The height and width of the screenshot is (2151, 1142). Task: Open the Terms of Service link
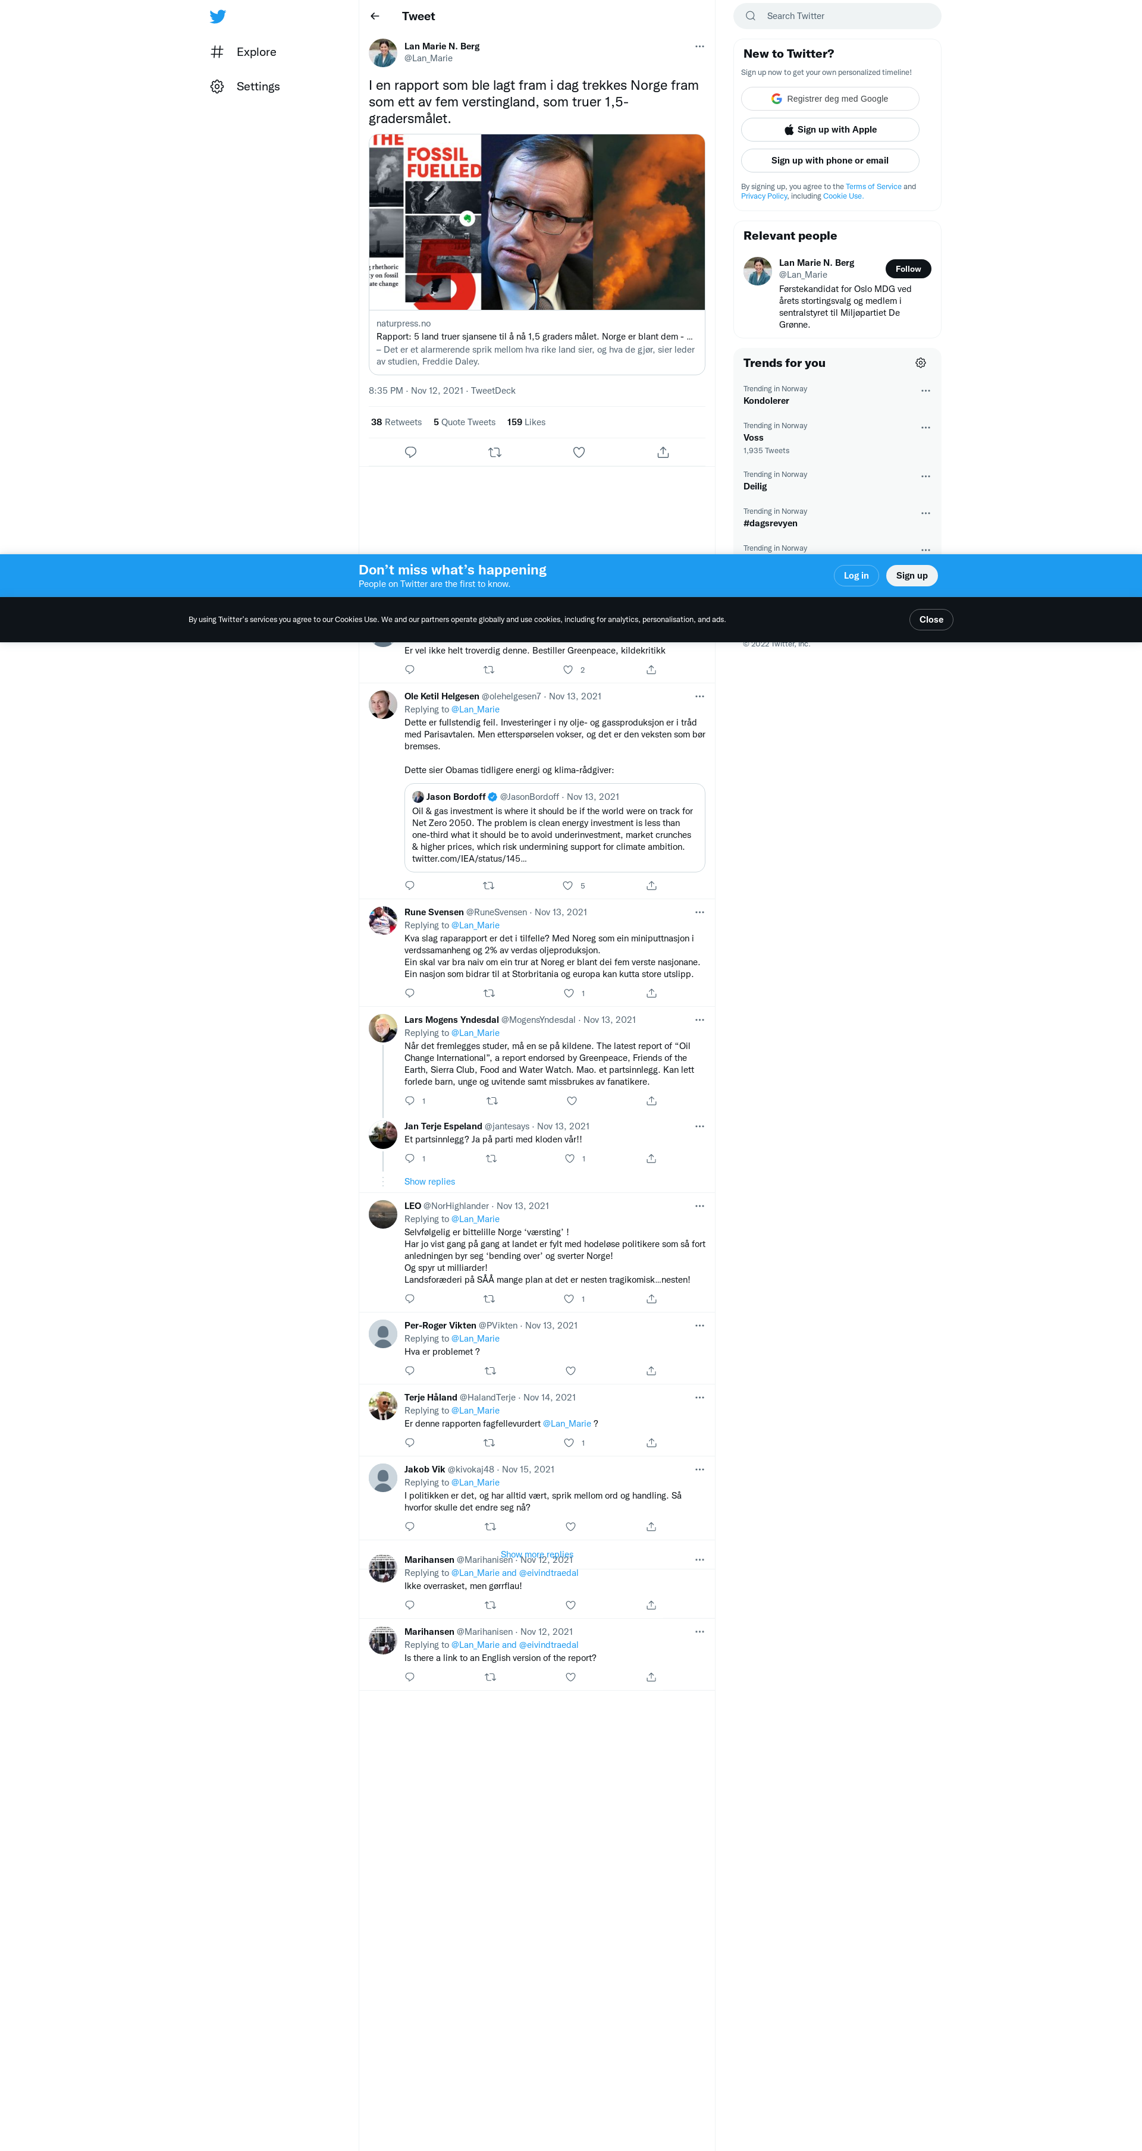coord(873,187)
